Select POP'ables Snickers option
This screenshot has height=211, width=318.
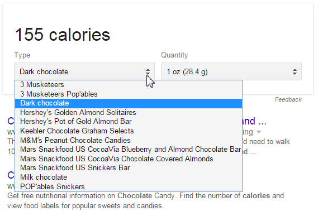click(129, 186)
